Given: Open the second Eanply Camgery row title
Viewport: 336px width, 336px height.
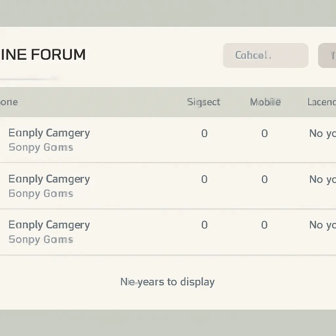Looking at the screenshot, I should click(49, 179).
